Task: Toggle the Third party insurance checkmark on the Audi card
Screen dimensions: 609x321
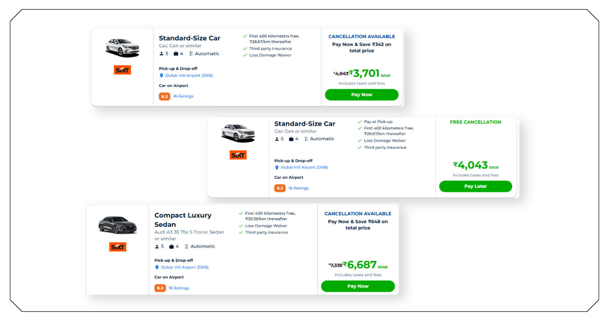Action: click(x=241, y=232)
